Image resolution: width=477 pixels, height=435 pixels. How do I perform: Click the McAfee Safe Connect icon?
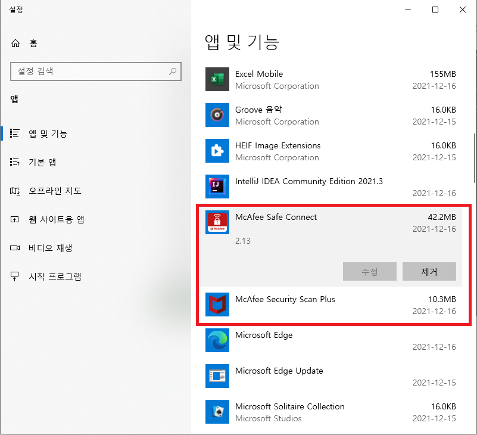(x=217, y=222)
